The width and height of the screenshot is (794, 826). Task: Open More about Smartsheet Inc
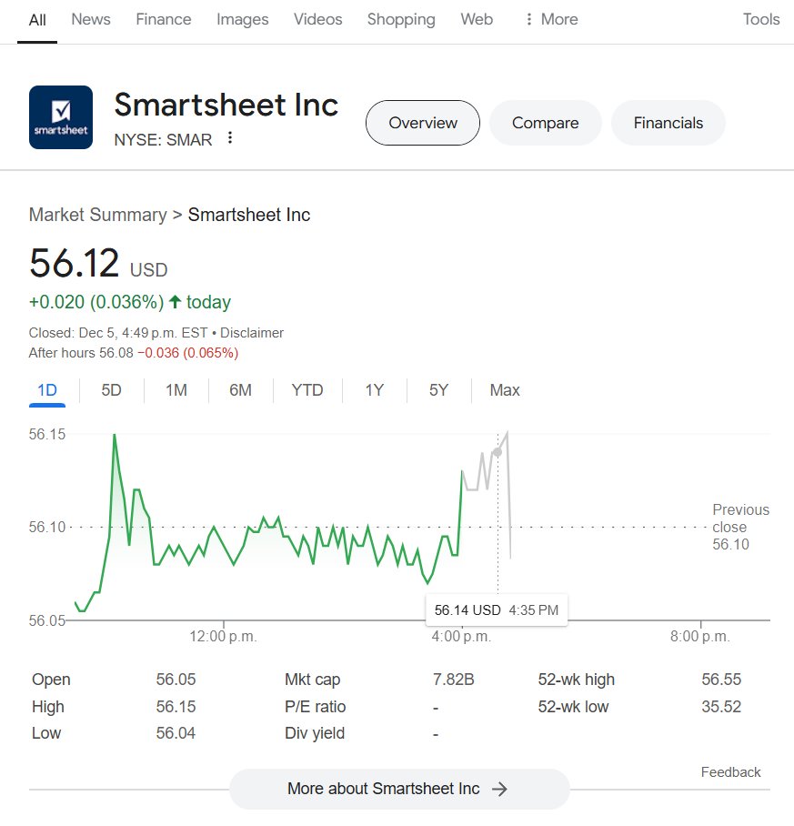click(399, 789)
